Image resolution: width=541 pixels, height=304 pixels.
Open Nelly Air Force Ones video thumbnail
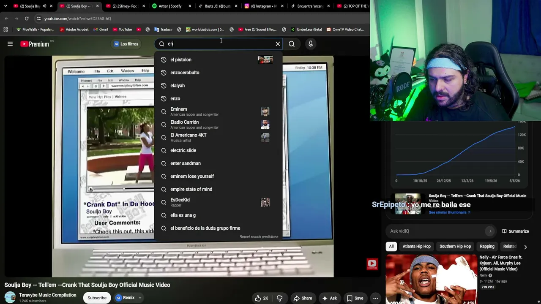(x=431, y=279)
